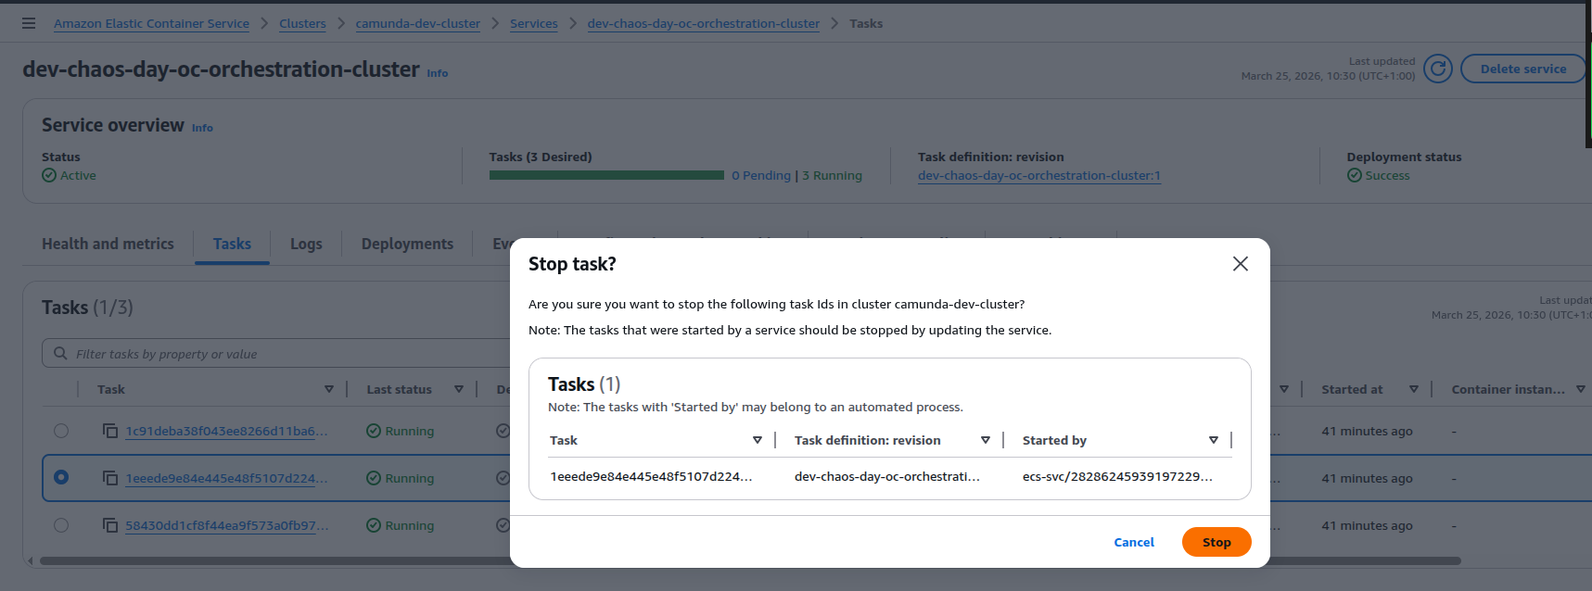This screenshot has height=591, width=1592.
Task: Click the Delete service button
Action: 1523,69
